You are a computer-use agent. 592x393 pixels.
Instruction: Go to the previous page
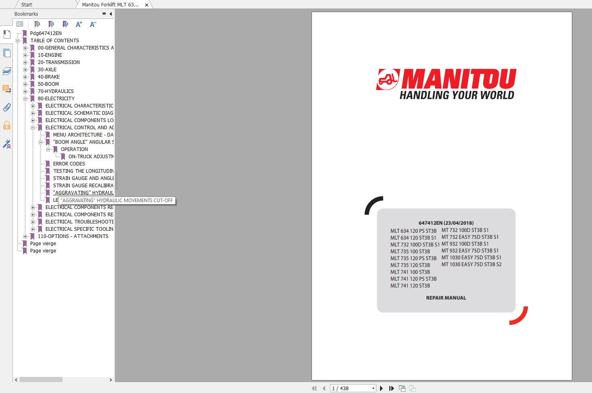(x=324, y=388)
